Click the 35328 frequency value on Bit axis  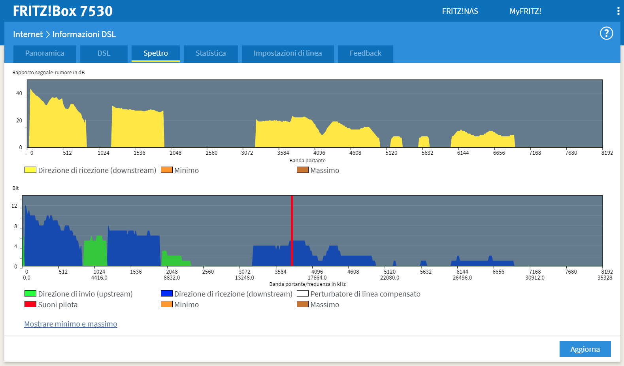coord(605,278)
